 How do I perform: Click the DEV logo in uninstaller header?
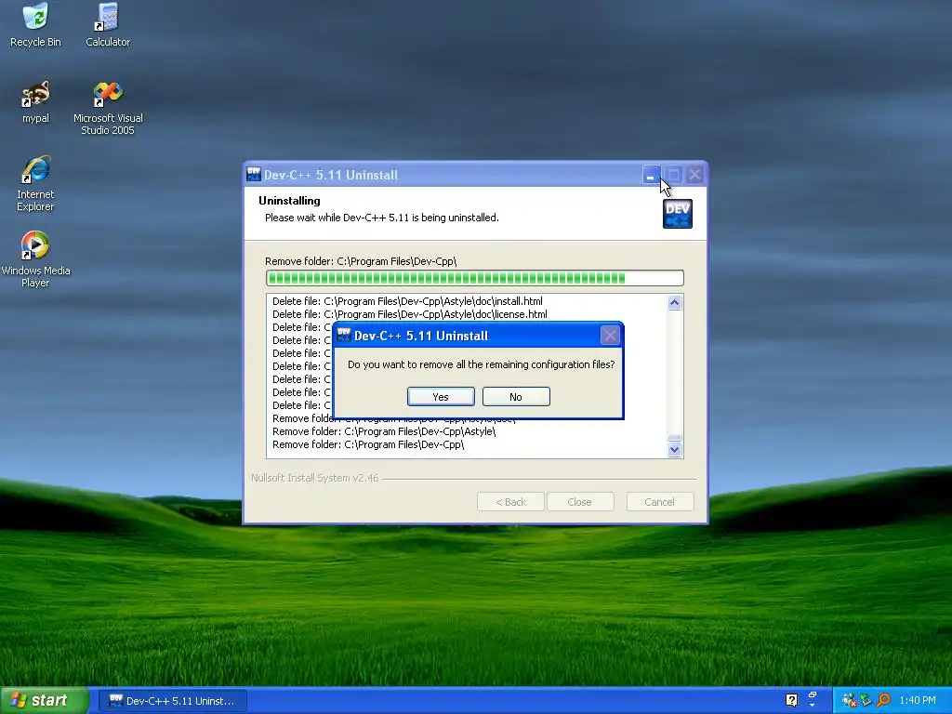(x=678, y=213)
